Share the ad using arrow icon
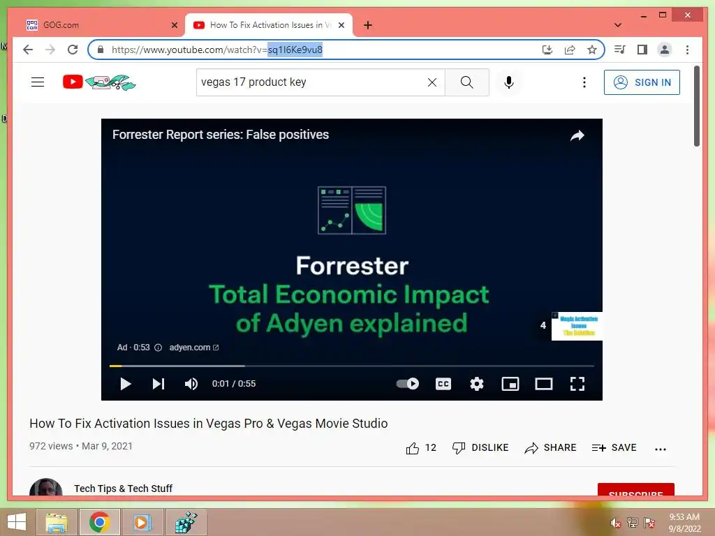715x536 pixels. (x=577, y=136)
